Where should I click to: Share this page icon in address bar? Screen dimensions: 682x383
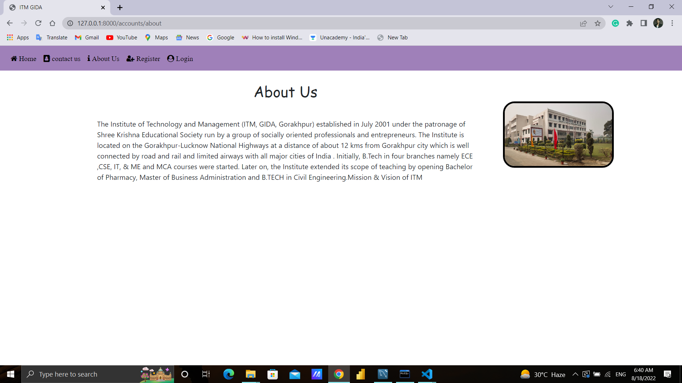point(583,23)
